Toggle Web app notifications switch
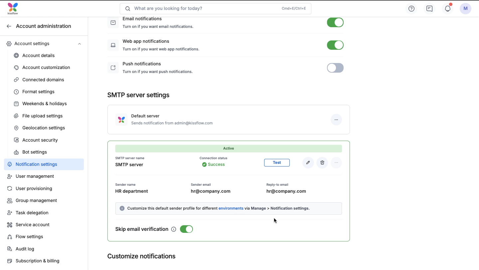This screenshot has height=270, width=479. pos(335,45)
